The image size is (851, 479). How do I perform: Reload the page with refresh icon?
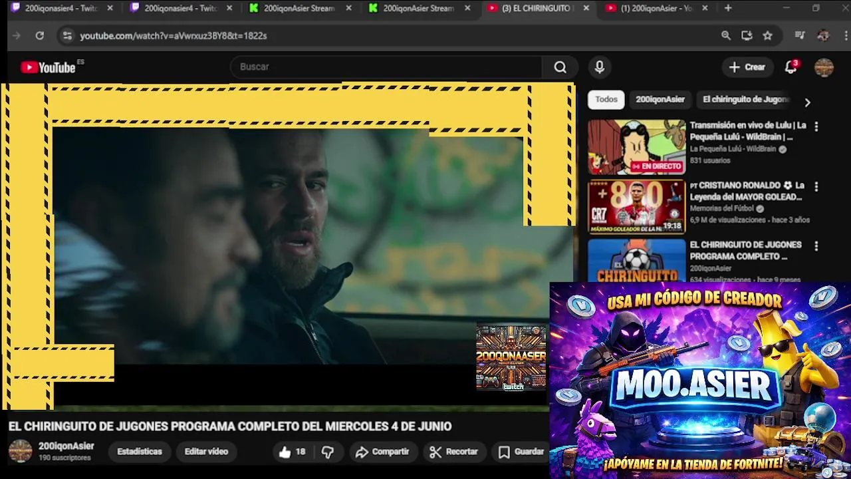(40, 35)
